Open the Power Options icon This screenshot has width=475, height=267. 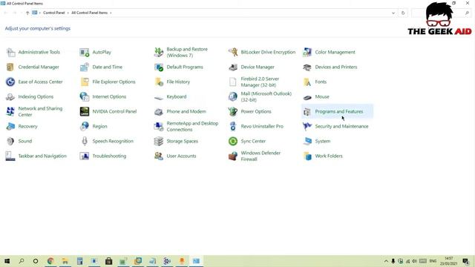(x=233, y=111)
